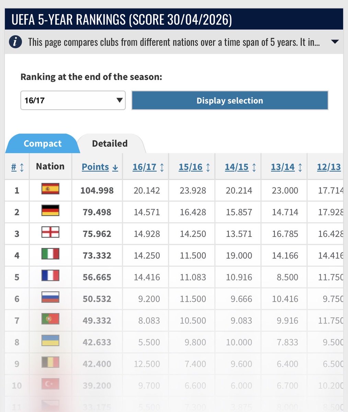Viewport: 348px width, 412px height.
Task: Switch to the Detailed tab
Action: [110, 144]
